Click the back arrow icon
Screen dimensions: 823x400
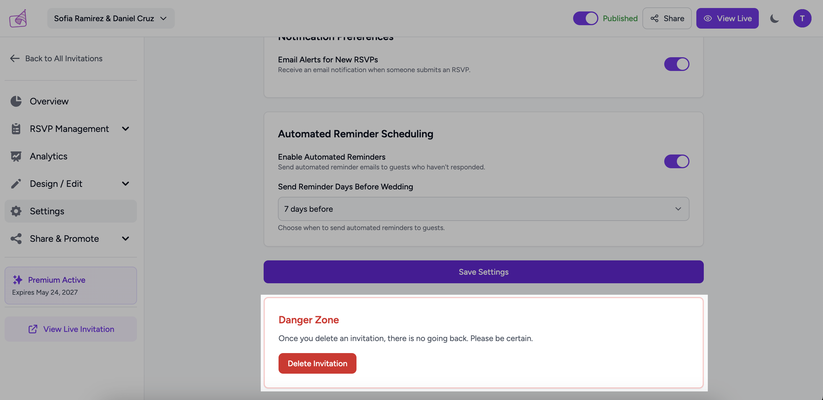pos(15,58)
